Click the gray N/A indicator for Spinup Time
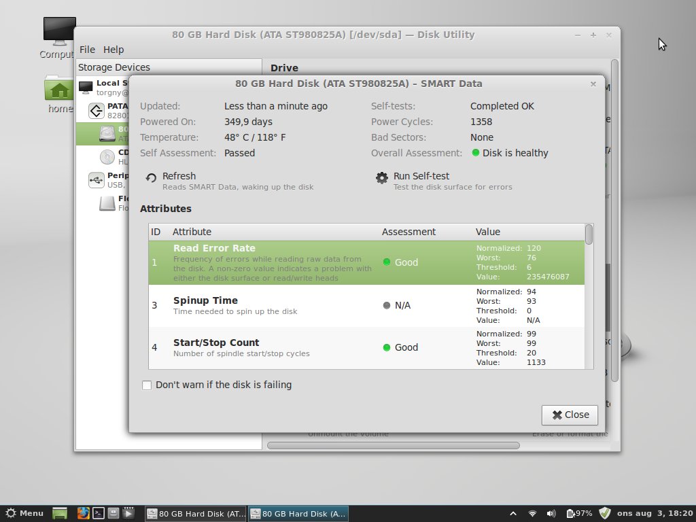Screen dimensions: 696x522 click(387, 305)
